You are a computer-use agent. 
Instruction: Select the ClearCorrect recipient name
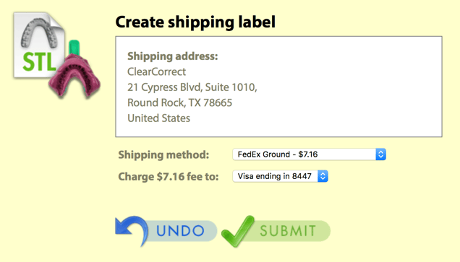tap(156, 71)
